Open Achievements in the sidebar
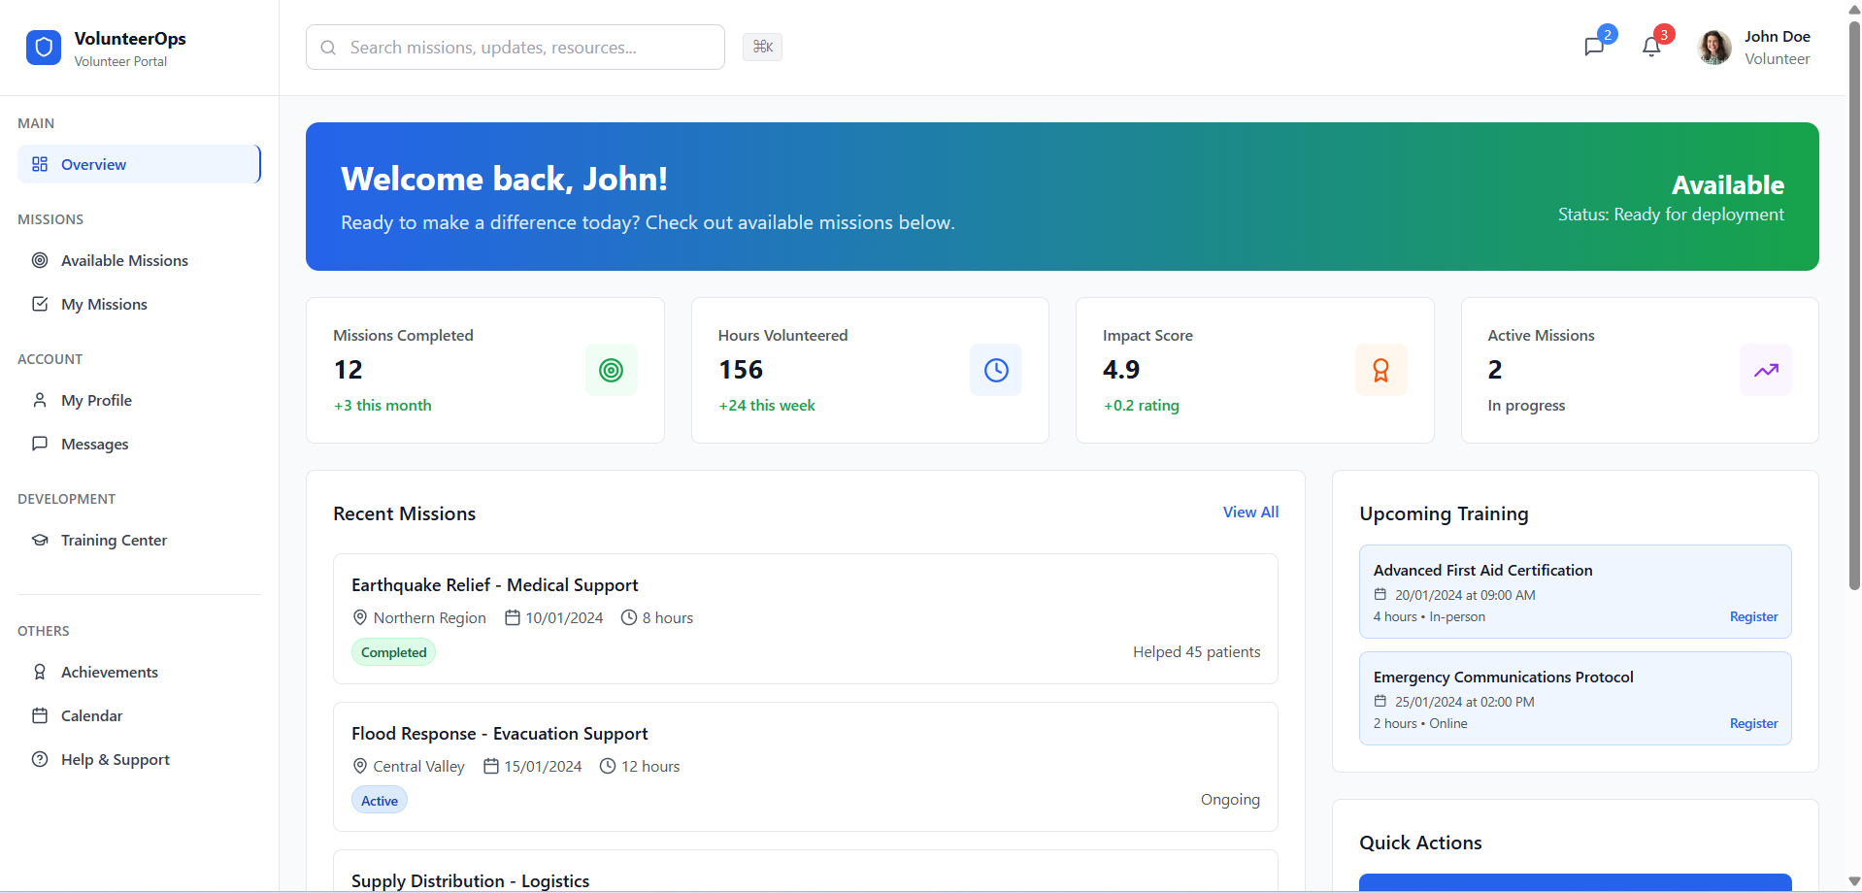The width and height of the screenshot is (1862, 893). [x=139, y=672]
